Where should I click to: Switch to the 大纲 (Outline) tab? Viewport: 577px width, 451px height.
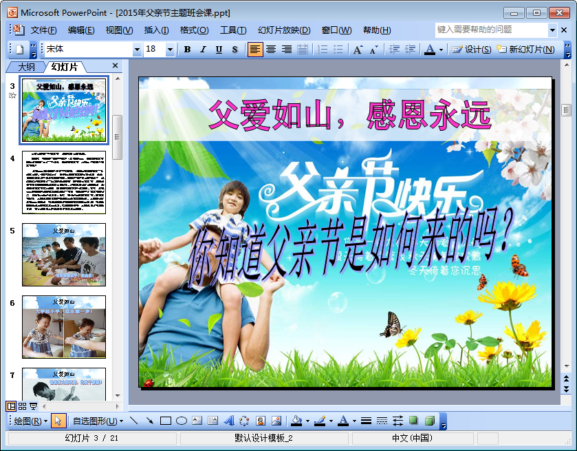[x=26, y=67]
